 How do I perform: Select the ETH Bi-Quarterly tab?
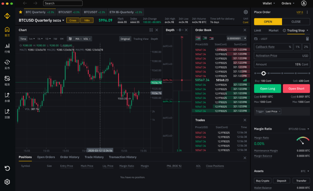pyautogui.click(x=126, y=12)
